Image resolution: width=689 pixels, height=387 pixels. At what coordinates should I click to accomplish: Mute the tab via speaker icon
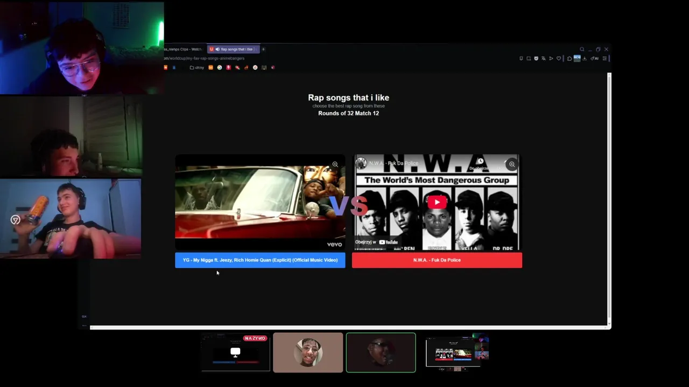(x=217, y=49)
